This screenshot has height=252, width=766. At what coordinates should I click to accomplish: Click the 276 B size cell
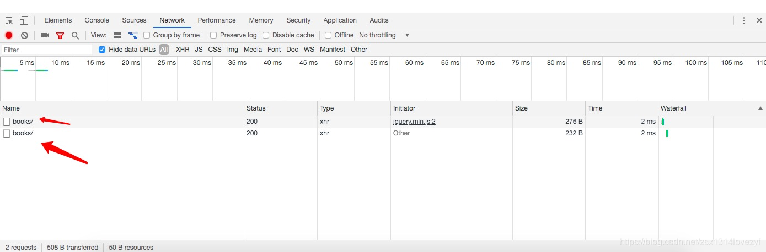pos(549,122)
